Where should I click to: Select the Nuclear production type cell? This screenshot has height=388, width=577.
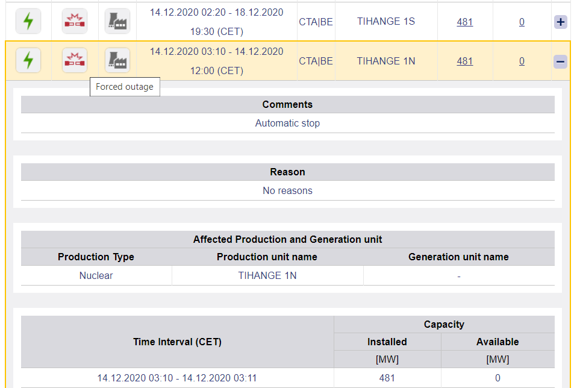coord(96,276)
